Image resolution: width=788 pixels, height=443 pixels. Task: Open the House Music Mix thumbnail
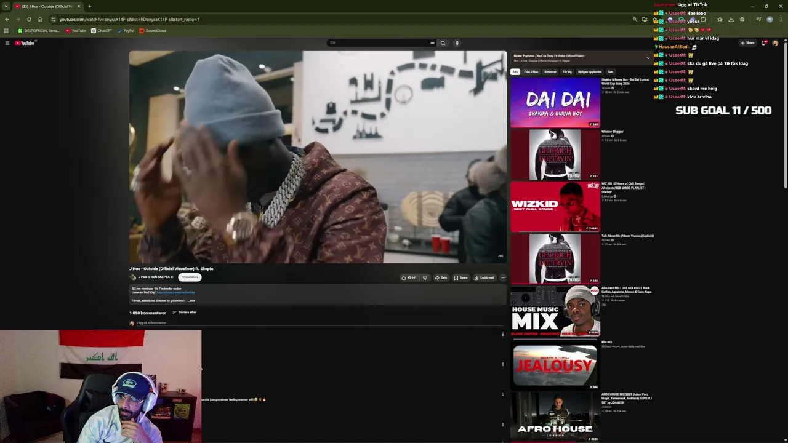pos(555,311)
